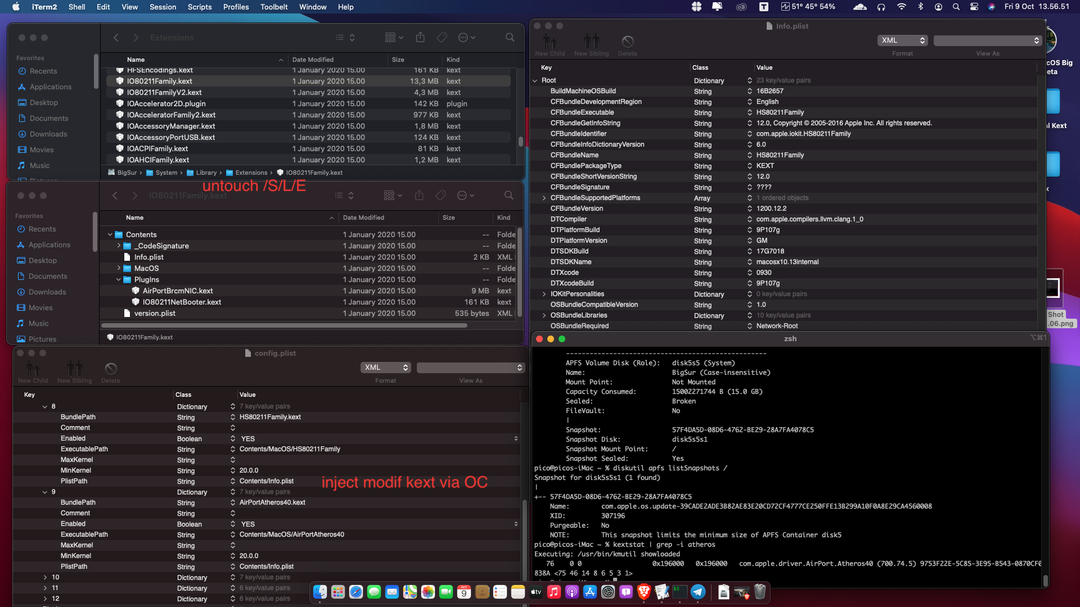Click share icon in Extensions Finder toolbar
Viewport: 1080px width, 607px height.
pos(420,38)
